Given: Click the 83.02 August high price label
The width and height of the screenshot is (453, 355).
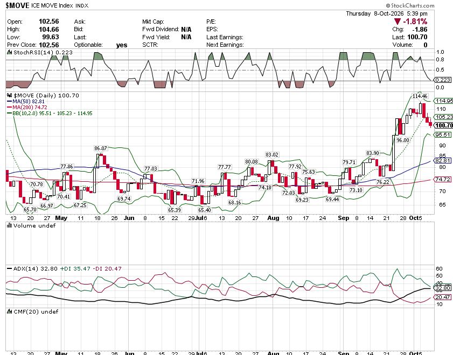Looking at the screenshot, I should tap(272, 155).
